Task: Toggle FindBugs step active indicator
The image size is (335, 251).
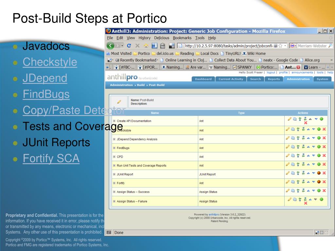Action: pos(319,147)
